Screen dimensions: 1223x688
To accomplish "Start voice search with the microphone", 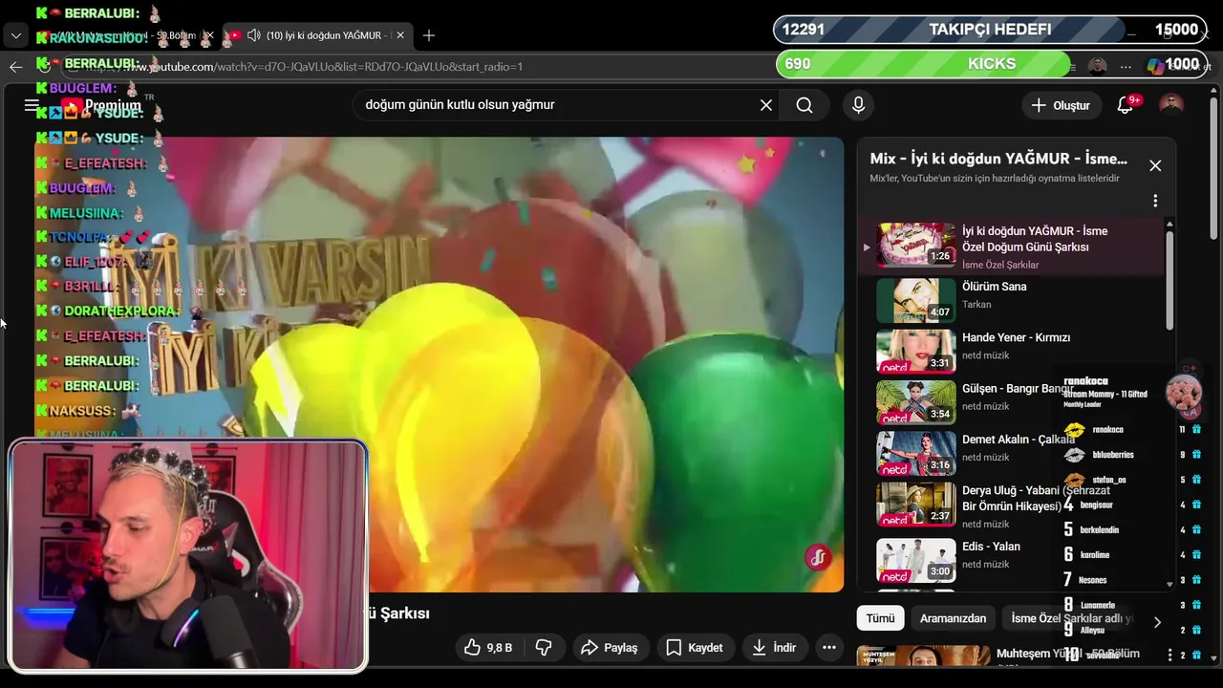I will (858, 105).
